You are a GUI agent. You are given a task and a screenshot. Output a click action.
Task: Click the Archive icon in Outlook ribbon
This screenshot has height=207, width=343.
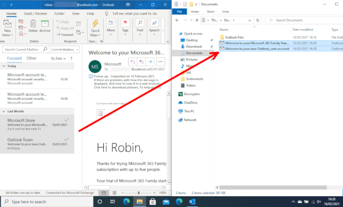pyautogui.click(x=45, y=24)
